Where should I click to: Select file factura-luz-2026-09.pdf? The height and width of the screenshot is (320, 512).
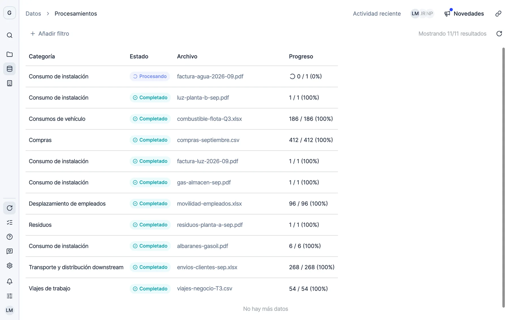click(x=208, y=161)
